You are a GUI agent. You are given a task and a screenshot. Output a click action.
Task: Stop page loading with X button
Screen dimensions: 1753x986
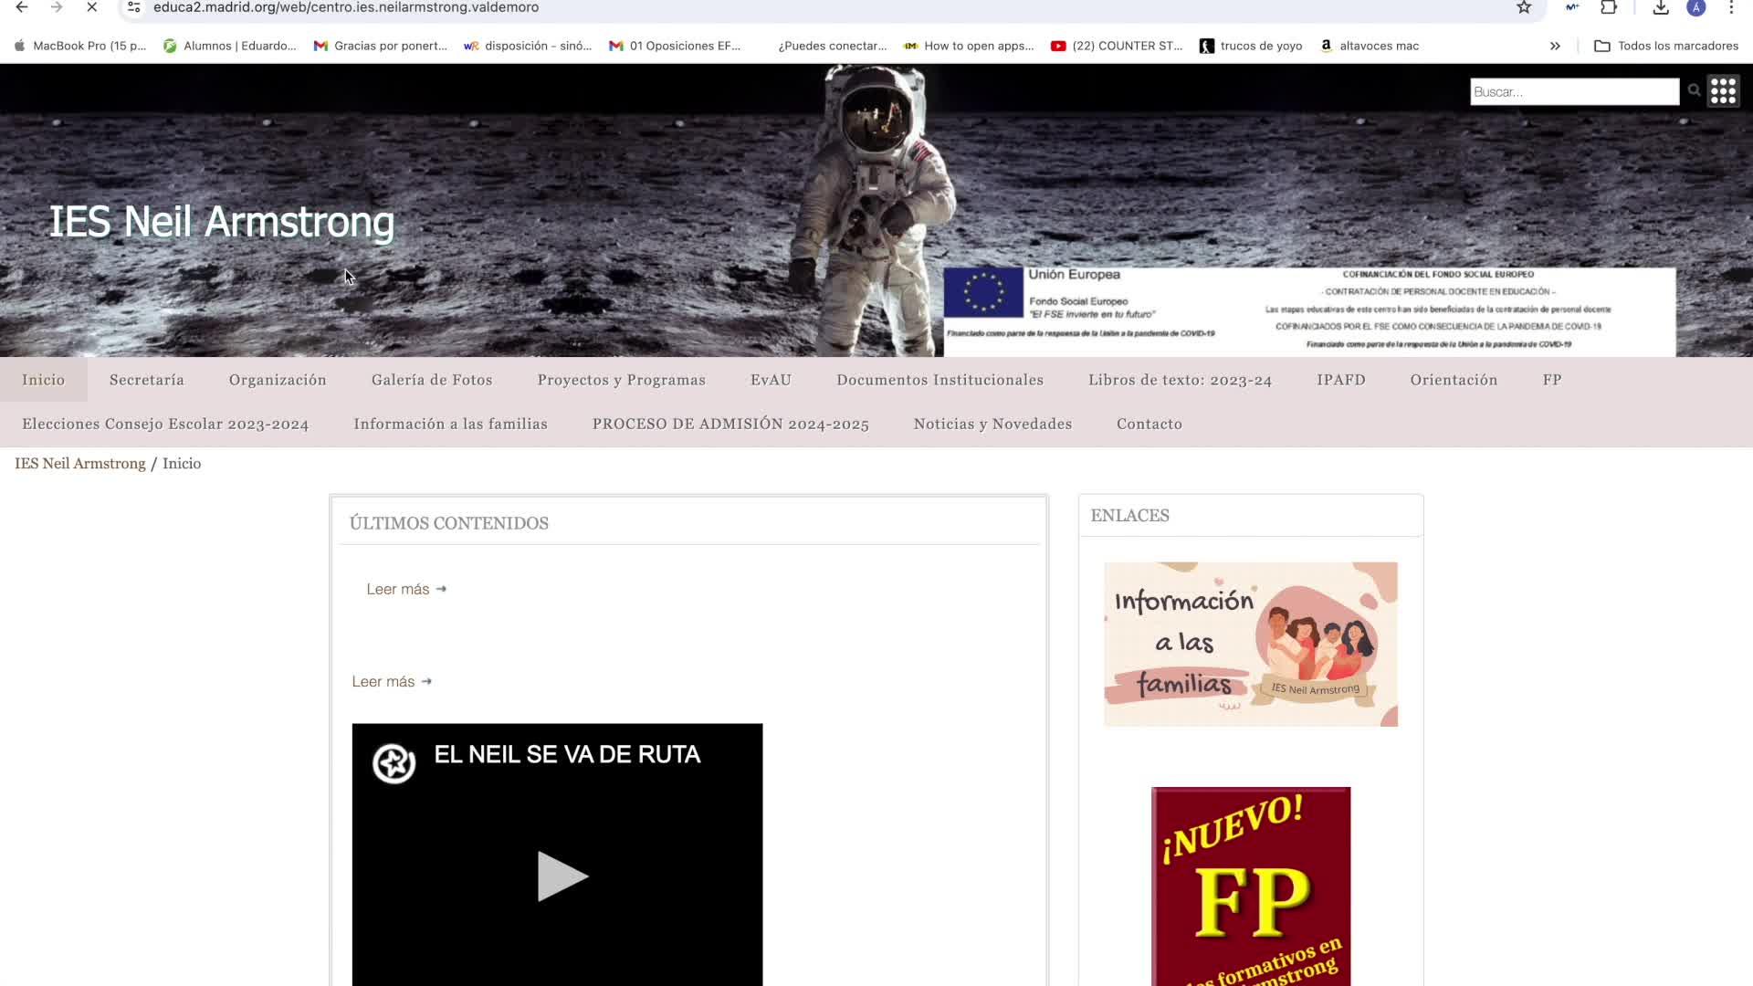(x=92, y=7)
